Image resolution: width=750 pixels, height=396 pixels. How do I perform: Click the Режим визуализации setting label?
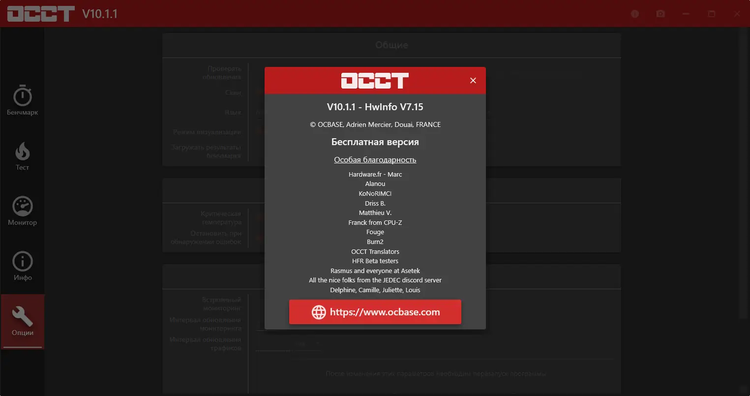(207, 132)
